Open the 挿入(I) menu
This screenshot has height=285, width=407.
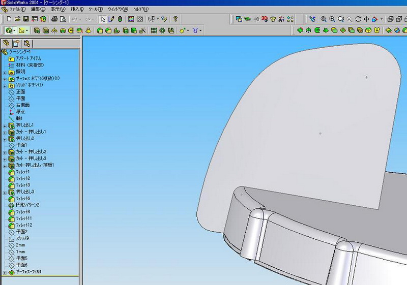[x=77, y=9]
